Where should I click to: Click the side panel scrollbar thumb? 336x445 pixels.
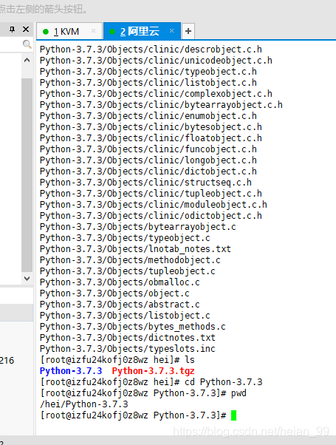(x=27, y=175)
